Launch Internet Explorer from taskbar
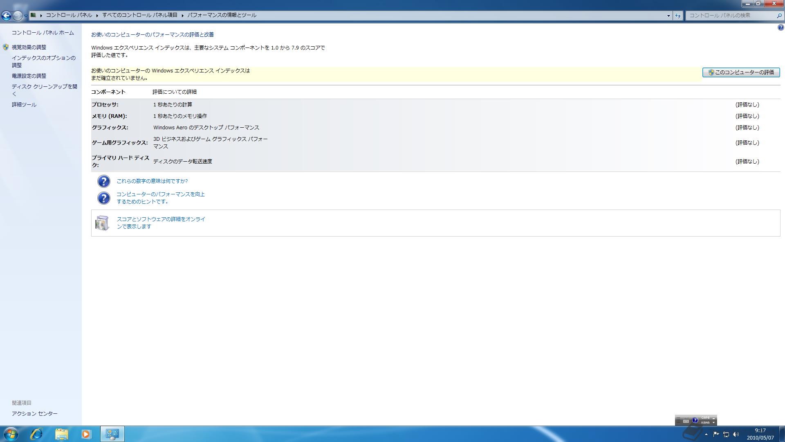 coord(36,434)
